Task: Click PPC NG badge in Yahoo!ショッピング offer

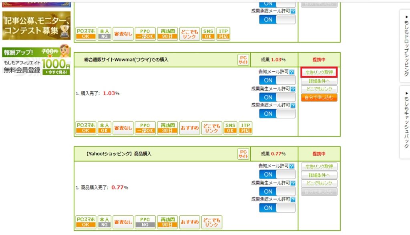Action: pyautogui.click(x=145, y=222)
